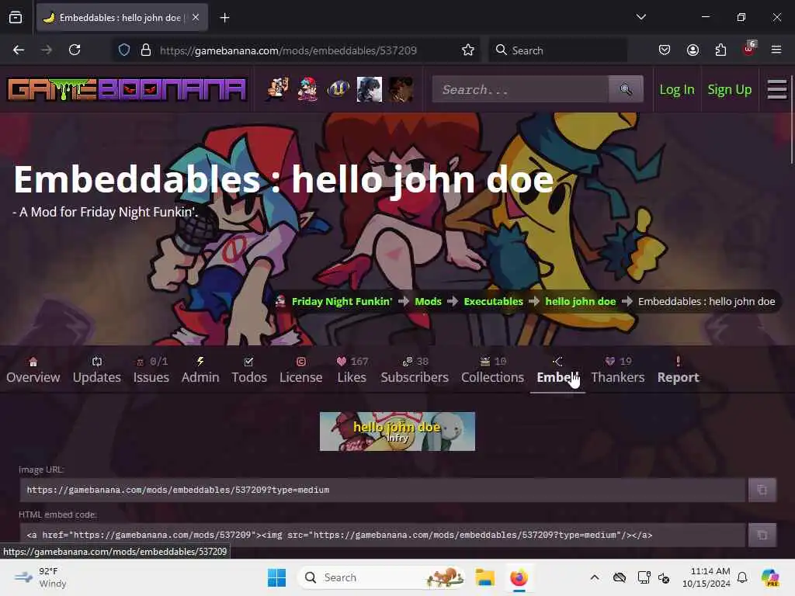This screenshot has width=795, height=596.
Task: Open File Explorer from the taskbar
Action: [x=484, y=577]
